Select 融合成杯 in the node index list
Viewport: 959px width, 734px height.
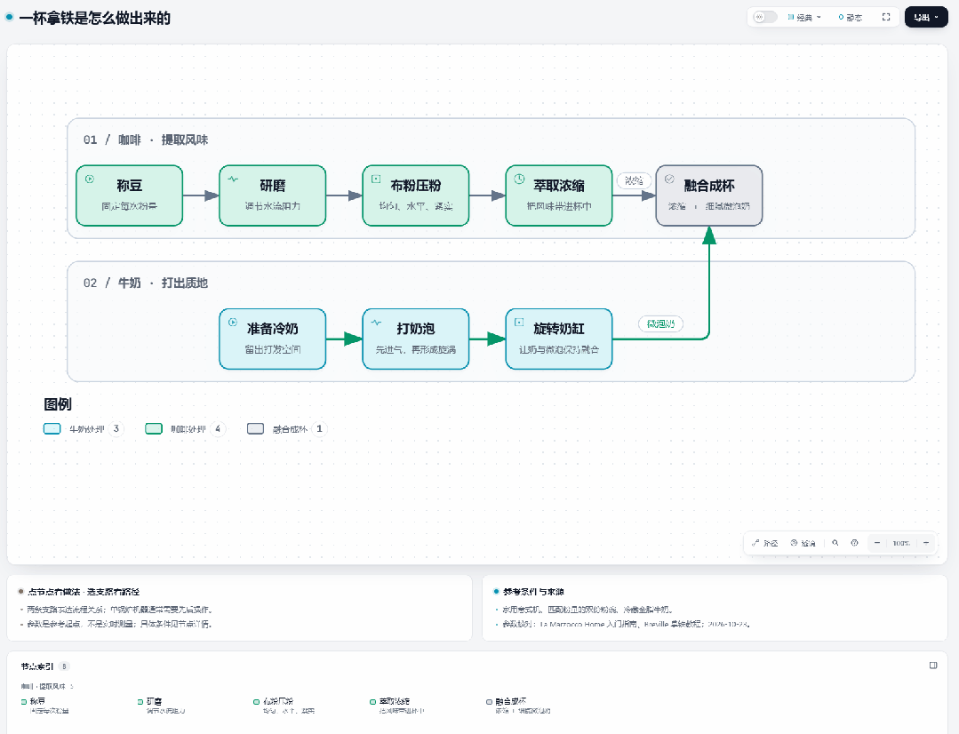pos(519,706)
